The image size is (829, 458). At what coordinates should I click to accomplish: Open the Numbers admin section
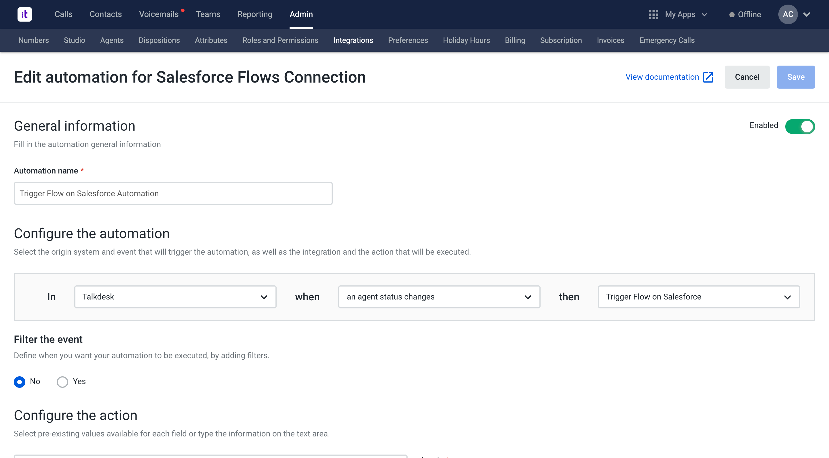pos(33,40)
